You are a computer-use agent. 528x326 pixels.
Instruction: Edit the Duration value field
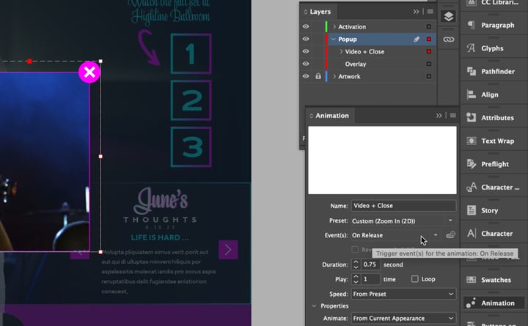(x=370, y=264)
